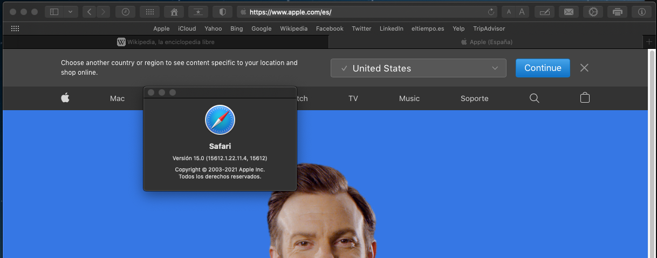Mail this page using envelope icon
Viewport: 657px width, 258px height.
[569, 12]
